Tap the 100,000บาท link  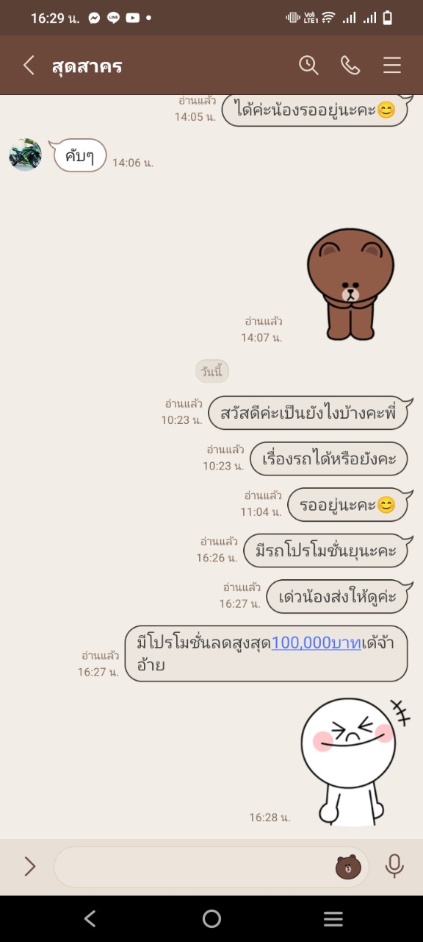(317, 642)
